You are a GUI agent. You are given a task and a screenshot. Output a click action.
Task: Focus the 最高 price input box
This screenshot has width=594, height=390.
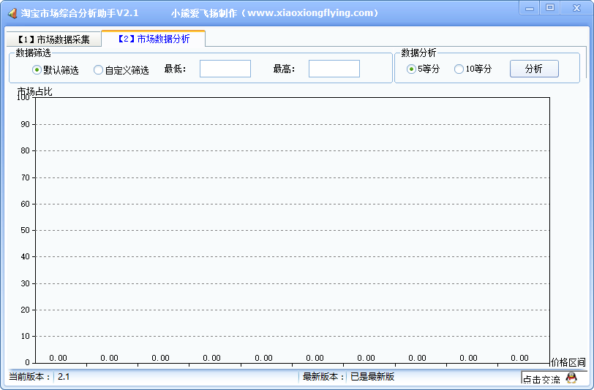click(x=334, y=69)
